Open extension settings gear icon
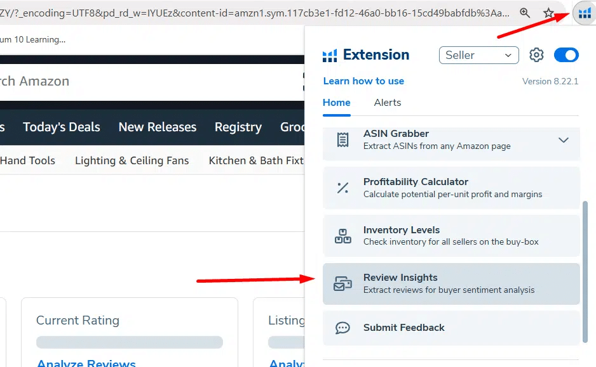 [536, 55]
